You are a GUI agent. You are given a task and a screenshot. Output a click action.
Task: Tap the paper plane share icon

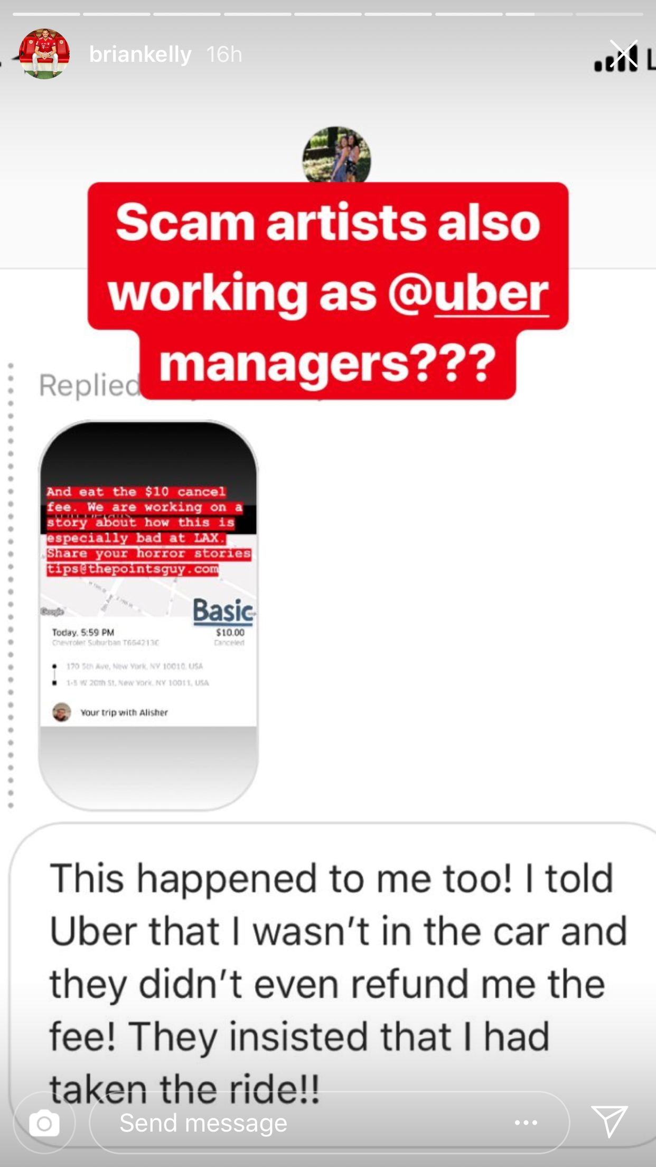[x=610, y=1121]
